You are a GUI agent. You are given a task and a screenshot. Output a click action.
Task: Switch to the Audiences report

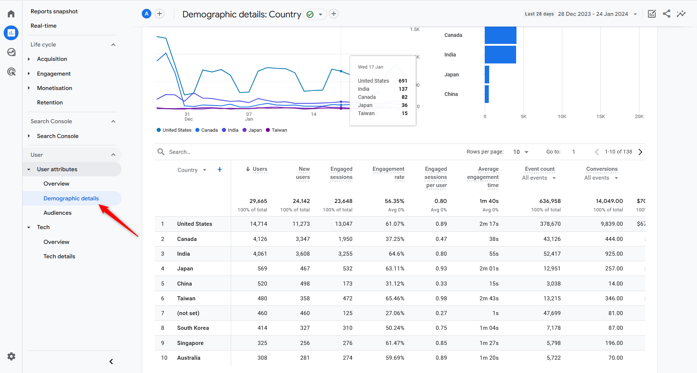(57, 213)
